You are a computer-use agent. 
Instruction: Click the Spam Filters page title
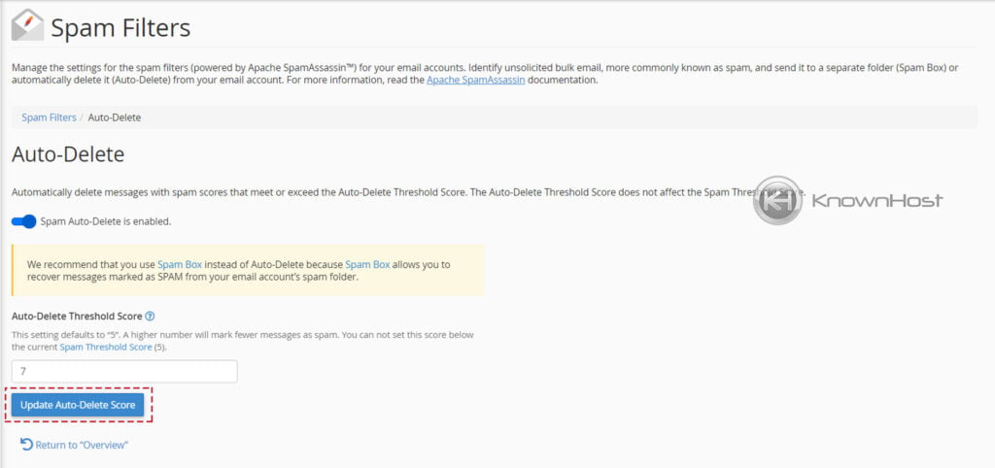(x=120, y=28)
